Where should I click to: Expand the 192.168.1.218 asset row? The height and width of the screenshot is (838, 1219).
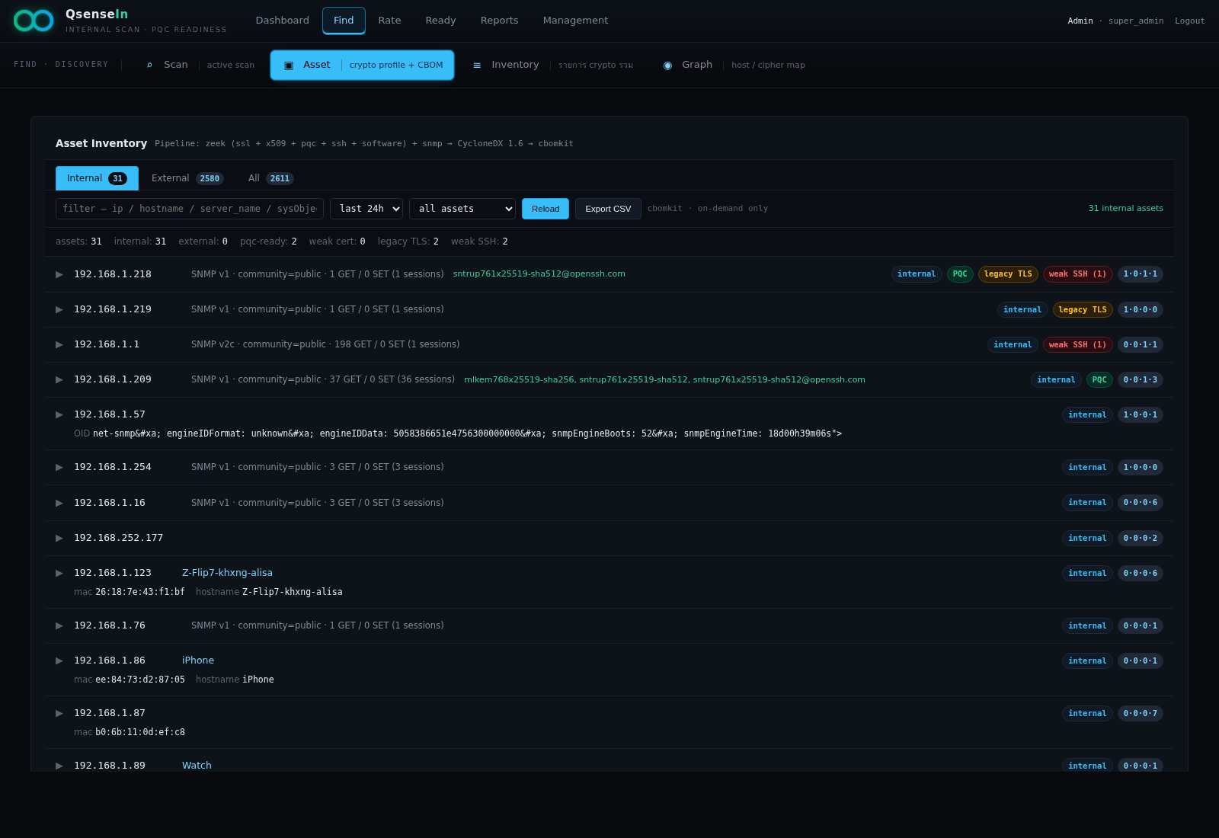click(59, 274)
